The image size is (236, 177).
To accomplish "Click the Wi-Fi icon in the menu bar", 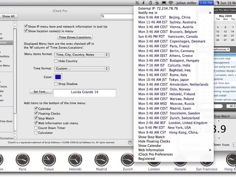I will click(171, 3).
